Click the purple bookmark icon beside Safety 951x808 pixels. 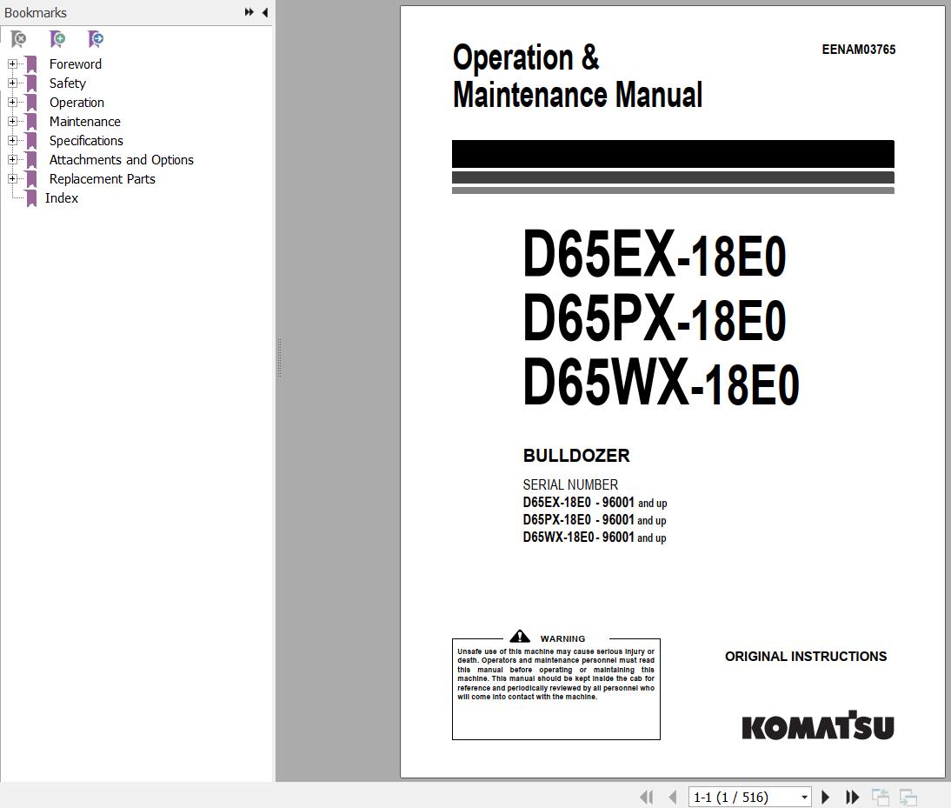31,83
